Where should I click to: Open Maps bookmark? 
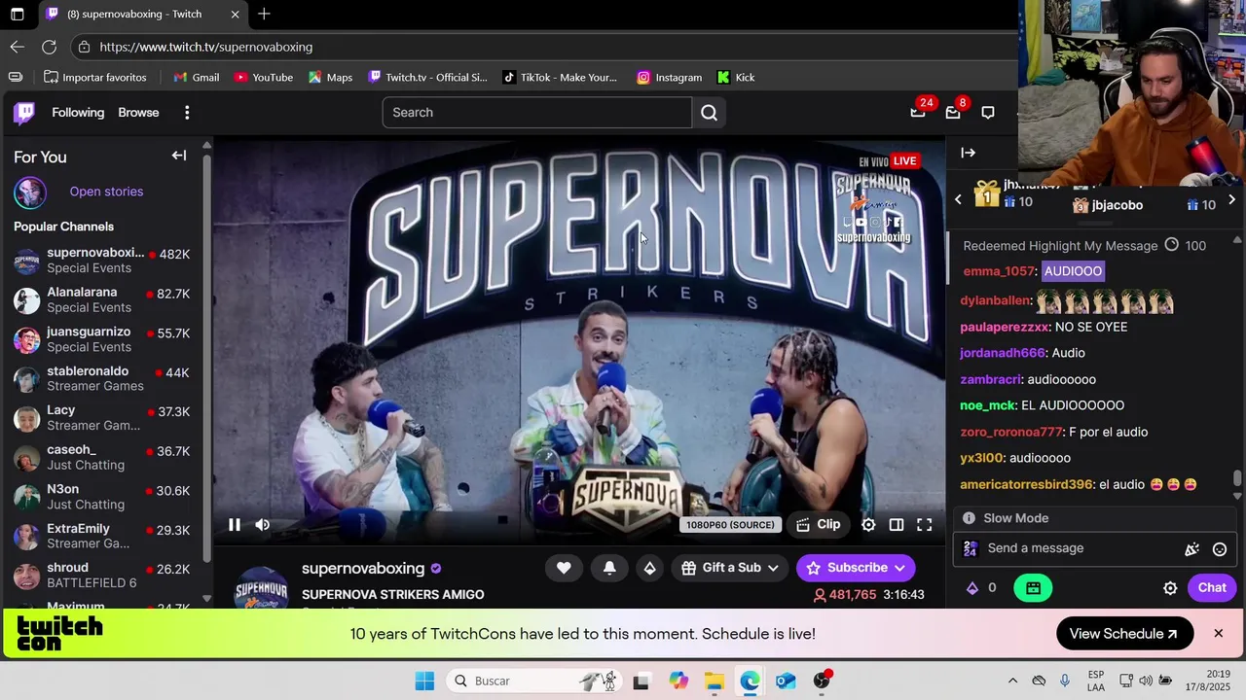(330, 78)
